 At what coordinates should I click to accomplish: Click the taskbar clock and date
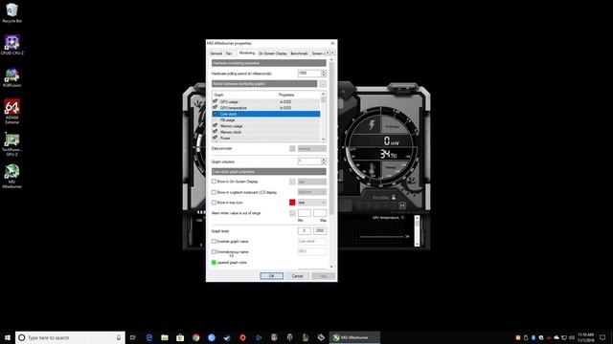click(585, 337)
